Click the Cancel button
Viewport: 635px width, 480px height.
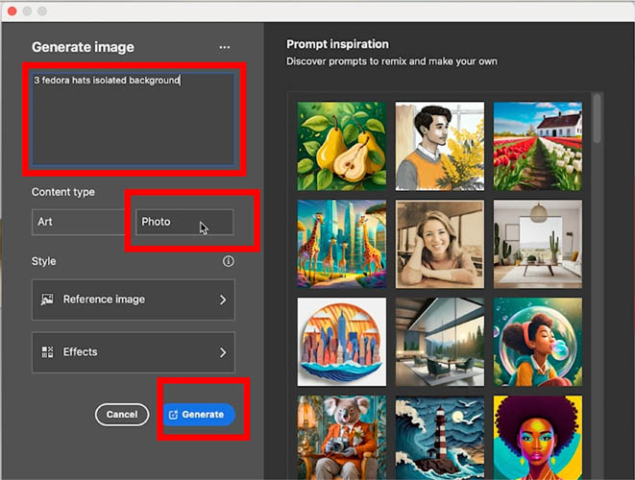pos(122,415)
